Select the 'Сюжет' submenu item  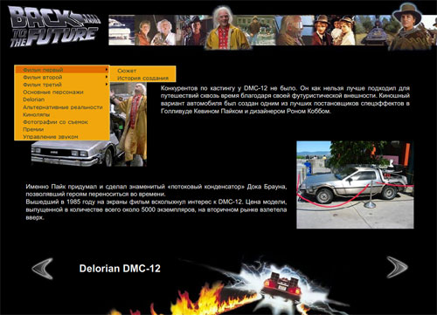pos(142,71)
